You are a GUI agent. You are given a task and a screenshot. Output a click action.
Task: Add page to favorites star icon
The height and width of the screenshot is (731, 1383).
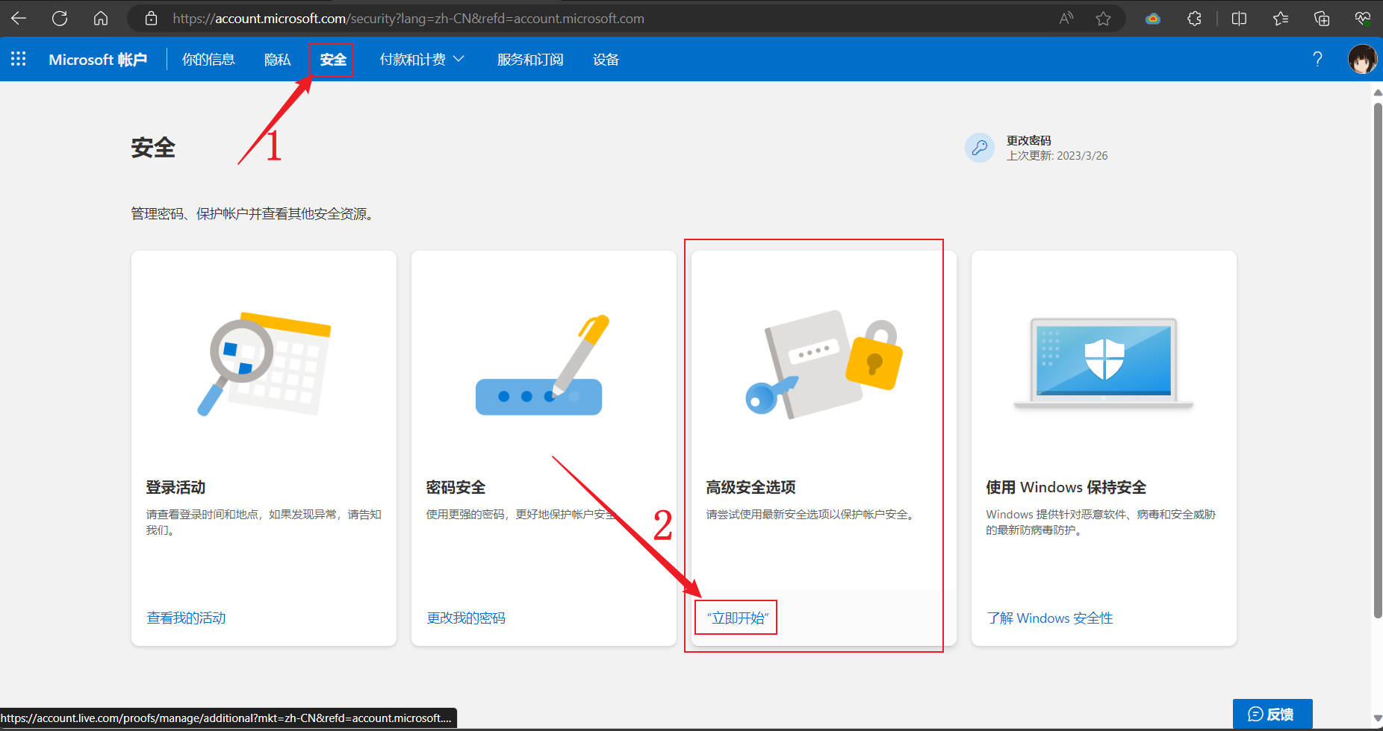point(1103,19)
